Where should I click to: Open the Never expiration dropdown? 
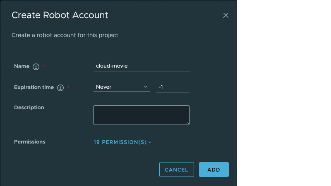click(x=122, y=87)
